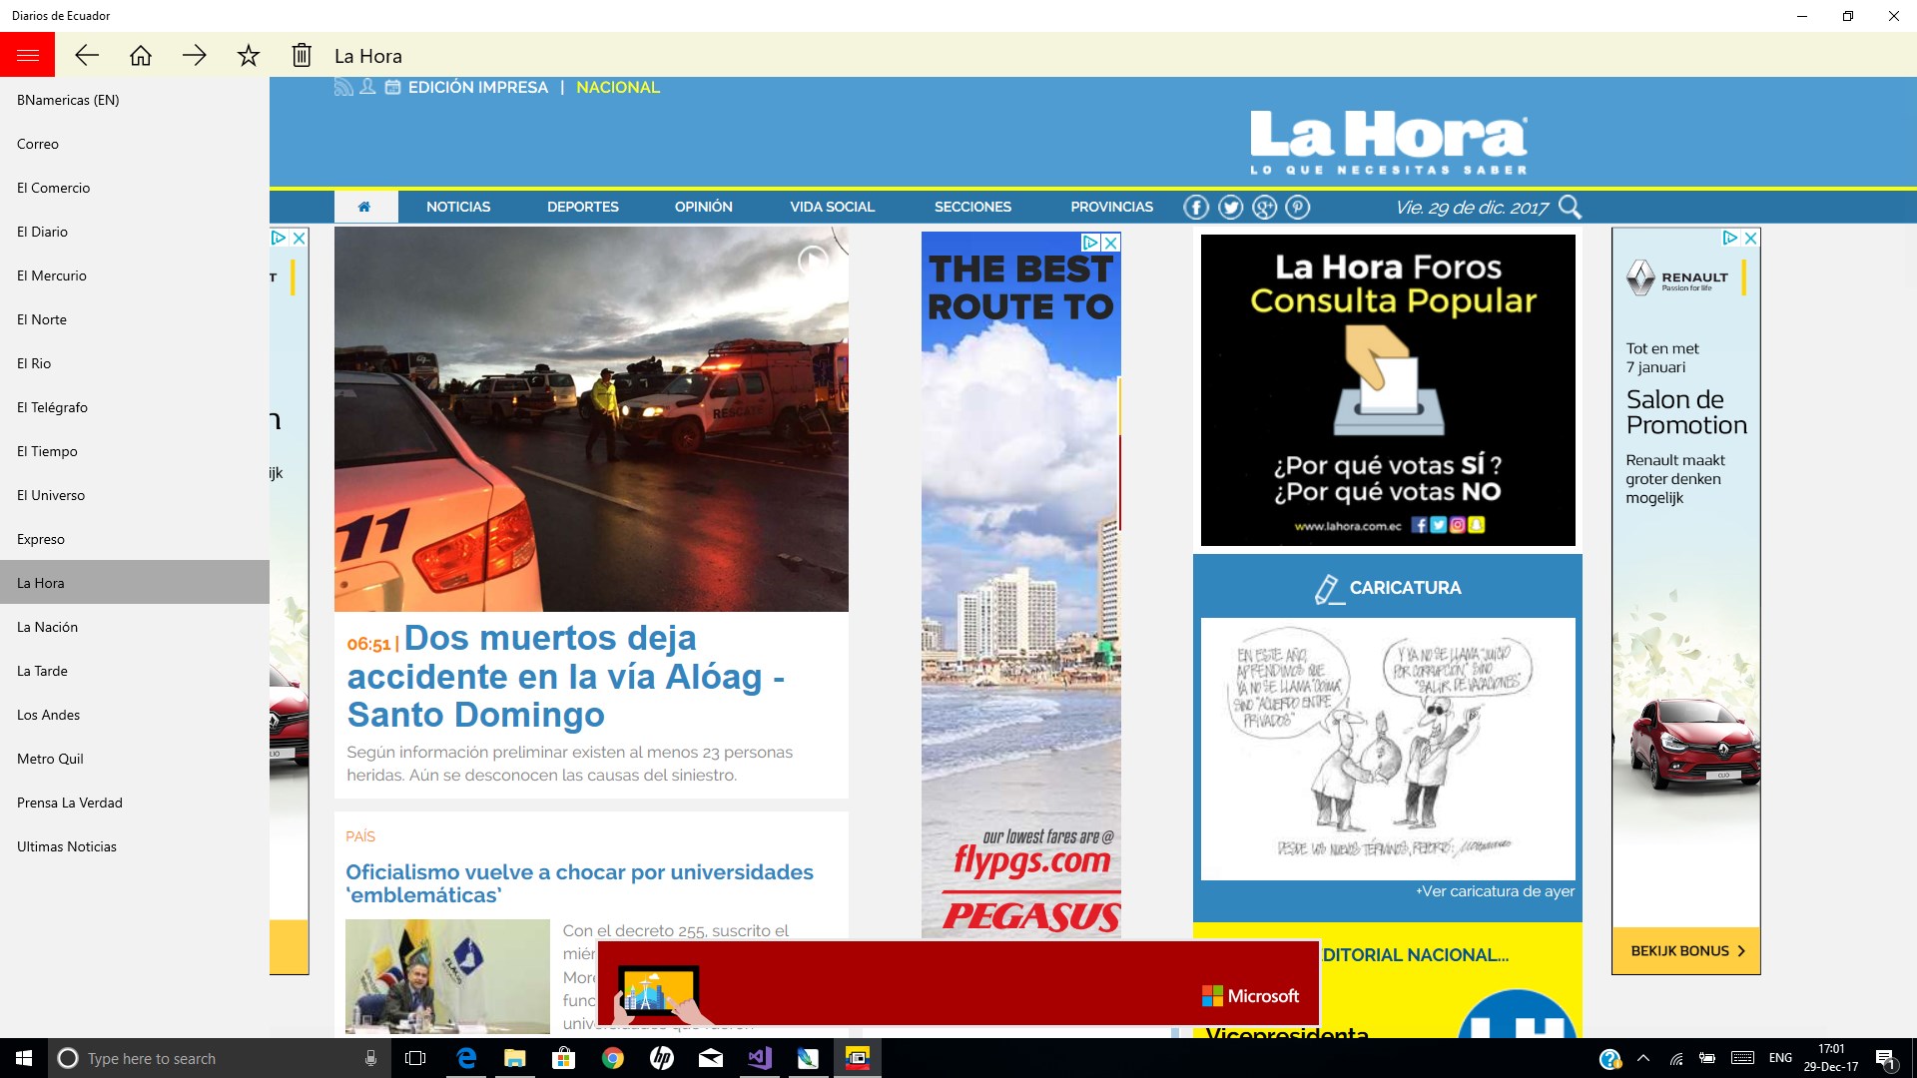
Task: Select El Universo in the sidebar
Action: [51, 495]
